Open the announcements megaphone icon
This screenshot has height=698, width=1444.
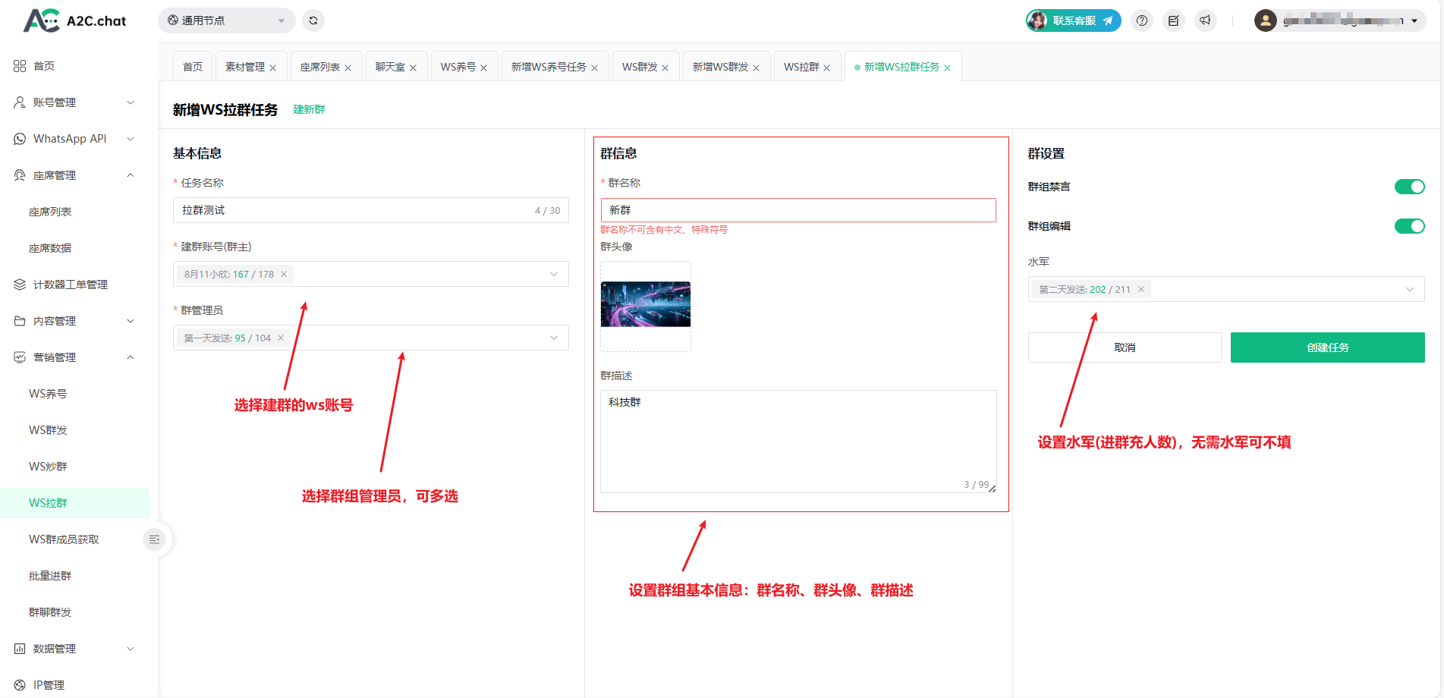pyautogui.click(x=1205, y=20)
